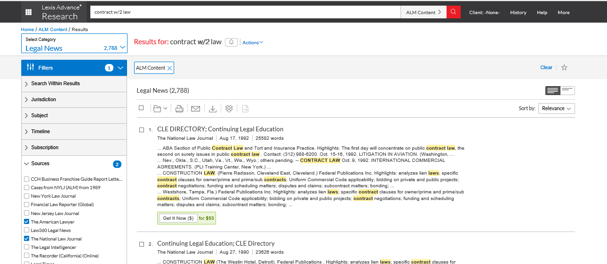Open the Client -None- menu
This screenshot has width=607, height=264.
[x=484, y=13]
